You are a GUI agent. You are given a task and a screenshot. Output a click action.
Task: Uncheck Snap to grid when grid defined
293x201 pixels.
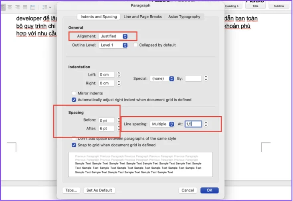(x=74, y=145)
